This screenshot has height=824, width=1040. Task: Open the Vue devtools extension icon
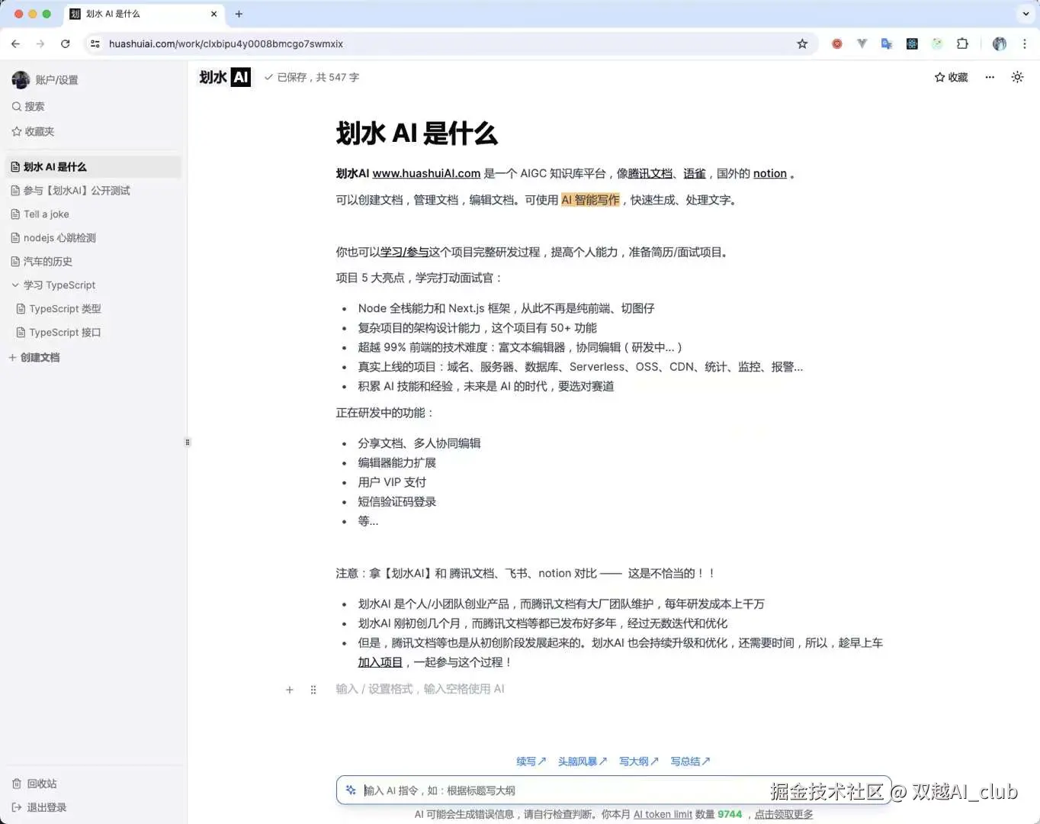click(x=862, y=43)
